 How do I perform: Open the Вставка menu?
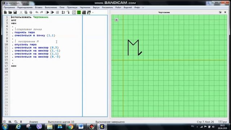click(x=39, y=7)
